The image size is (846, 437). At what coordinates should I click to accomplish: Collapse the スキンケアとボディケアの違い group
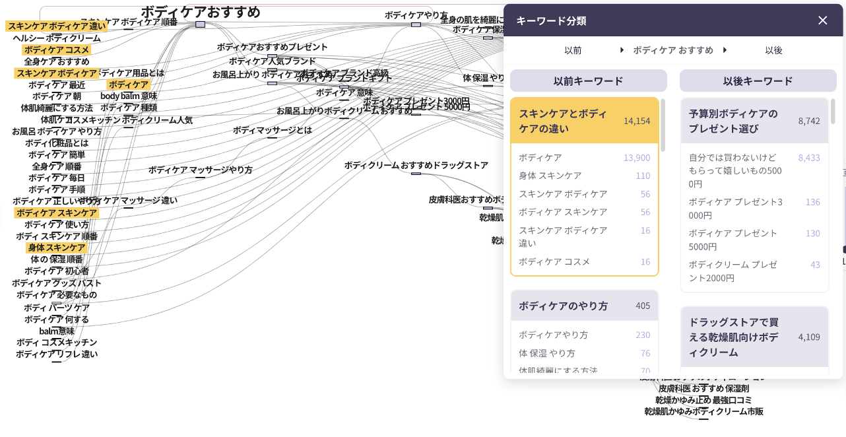click(584, 121)
